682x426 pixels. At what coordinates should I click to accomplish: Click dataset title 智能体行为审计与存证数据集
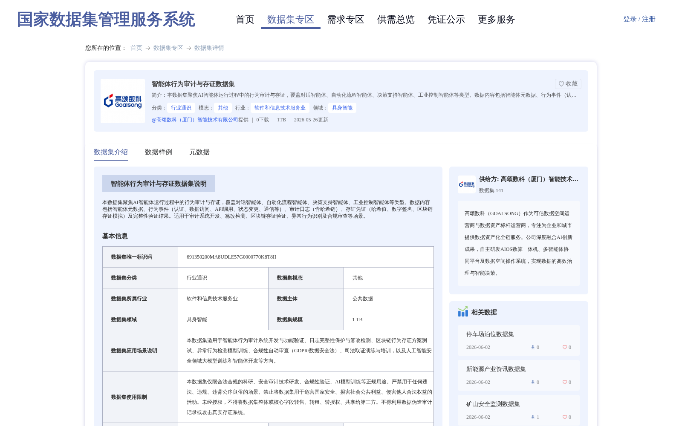pyautogui.click(x=193, y=84)
